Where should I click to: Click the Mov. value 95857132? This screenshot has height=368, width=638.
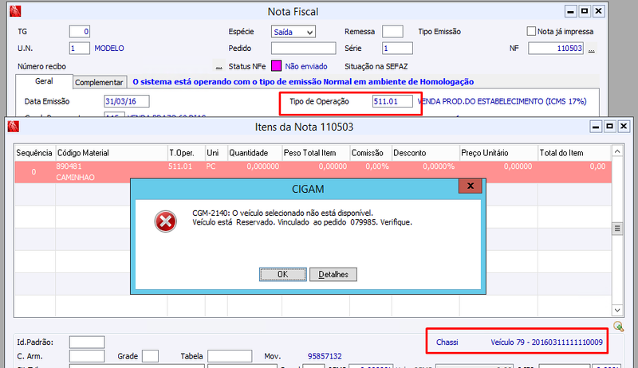click(x=325, y=356)
